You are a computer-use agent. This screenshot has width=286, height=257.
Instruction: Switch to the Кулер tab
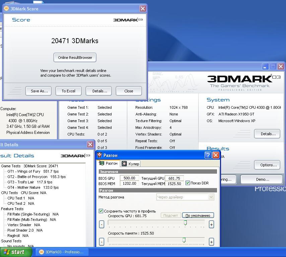(130, 164)
